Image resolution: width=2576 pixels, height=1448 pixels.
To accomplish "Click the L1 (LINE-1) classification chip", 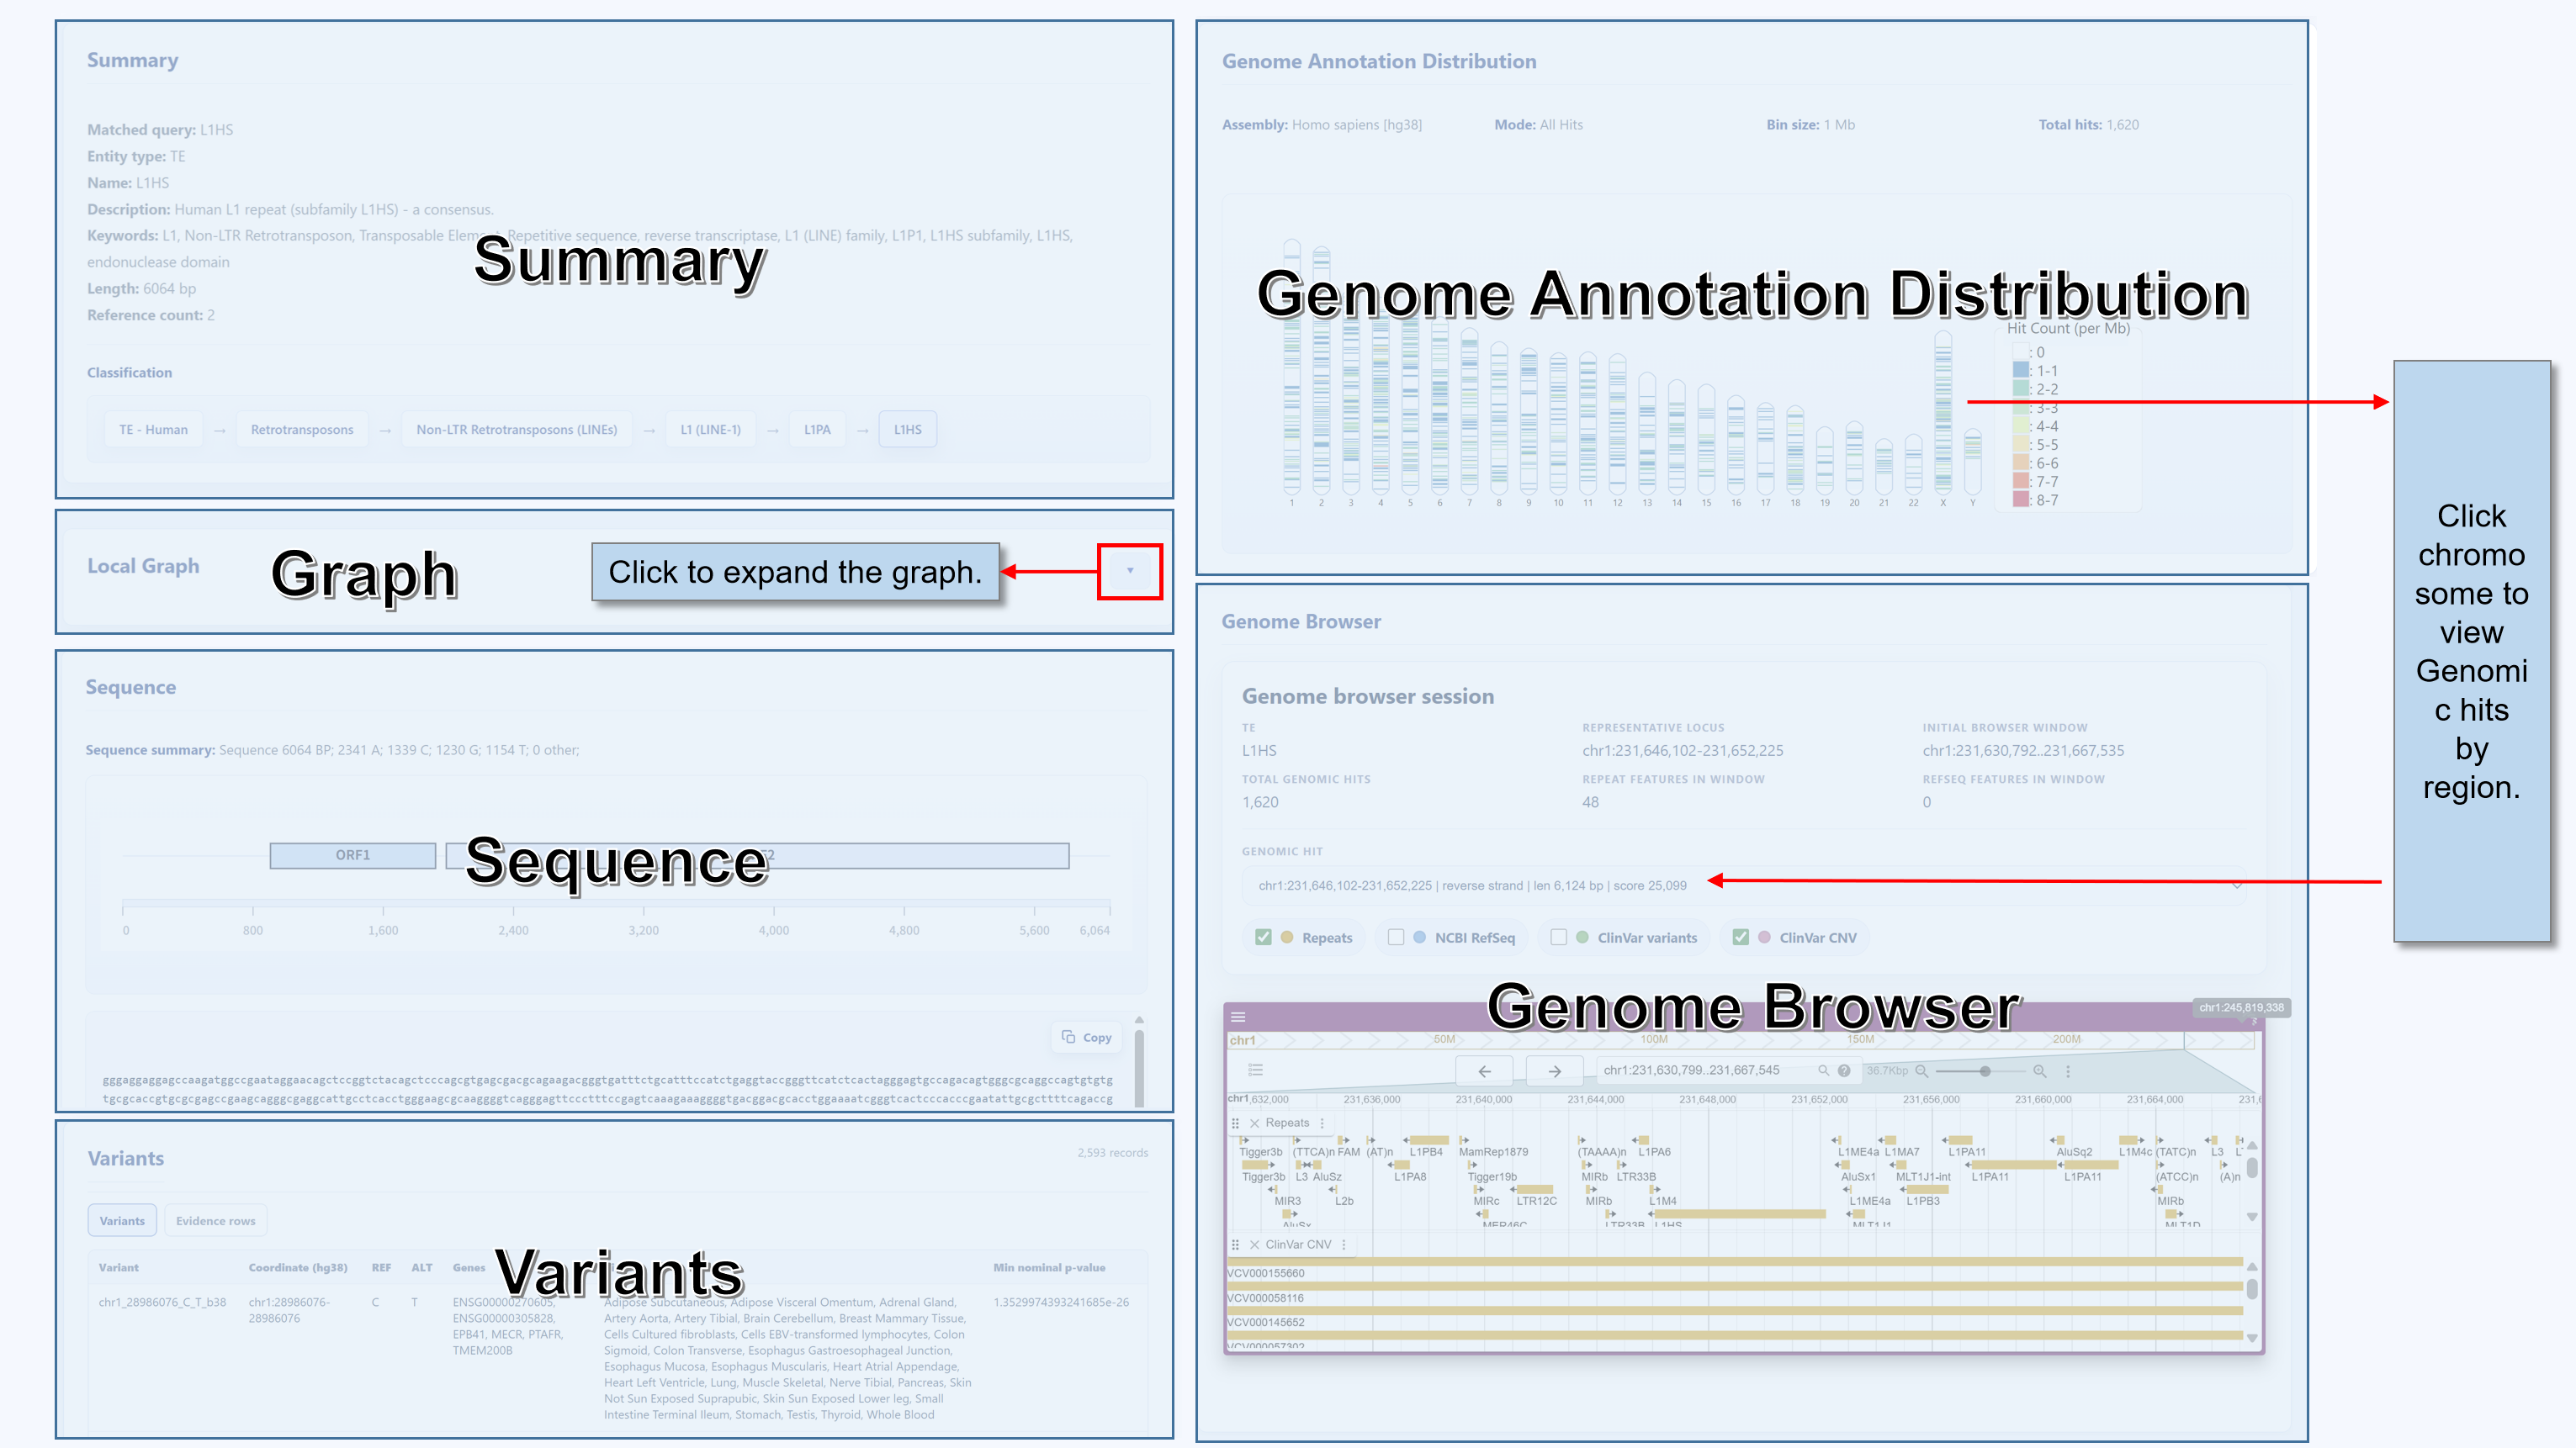I will [x=710, y=430].
